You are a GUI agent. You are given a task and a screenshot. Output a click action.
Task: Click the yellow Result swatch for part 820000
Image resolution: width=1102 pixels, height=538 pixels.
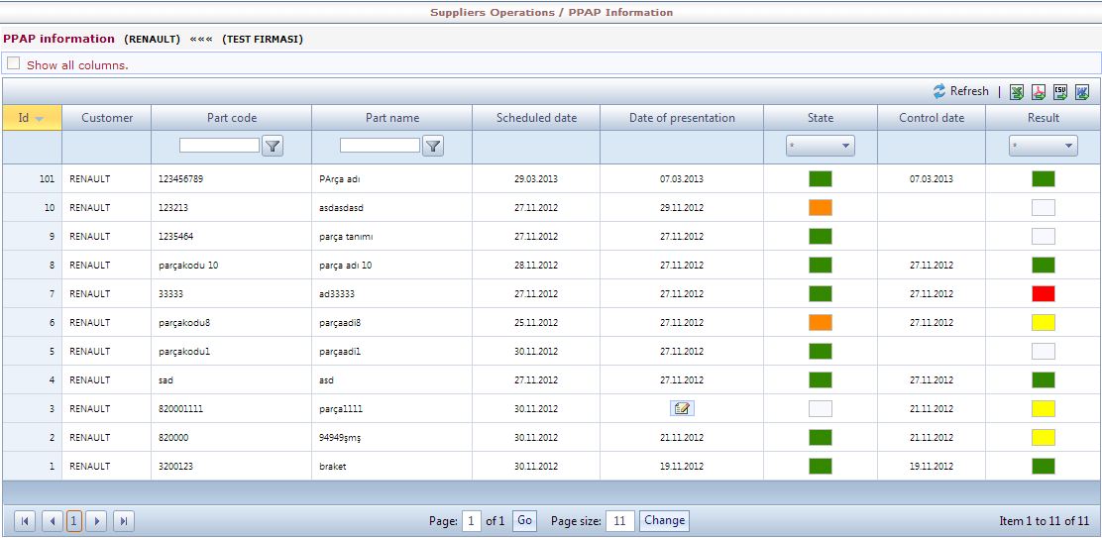1043,438
